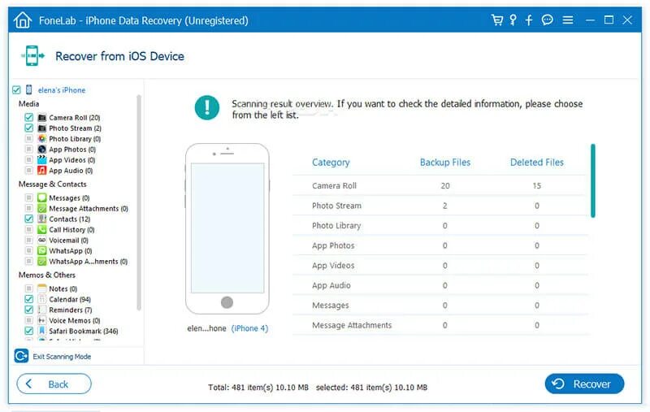Screen dimensions: 650x412
Task: Click the Category column header
Action: tap(331, 163)
